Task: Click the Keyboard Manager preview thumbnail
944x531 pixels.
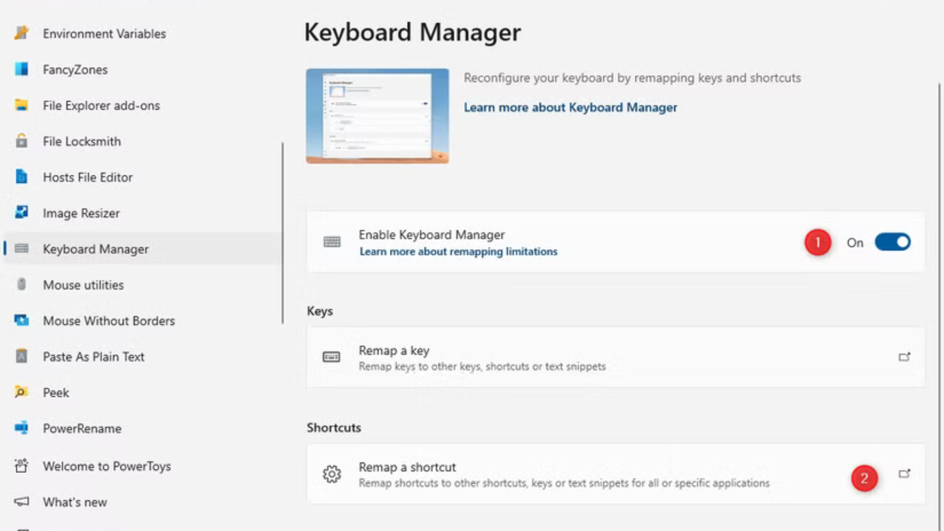Action: [377, 116]
